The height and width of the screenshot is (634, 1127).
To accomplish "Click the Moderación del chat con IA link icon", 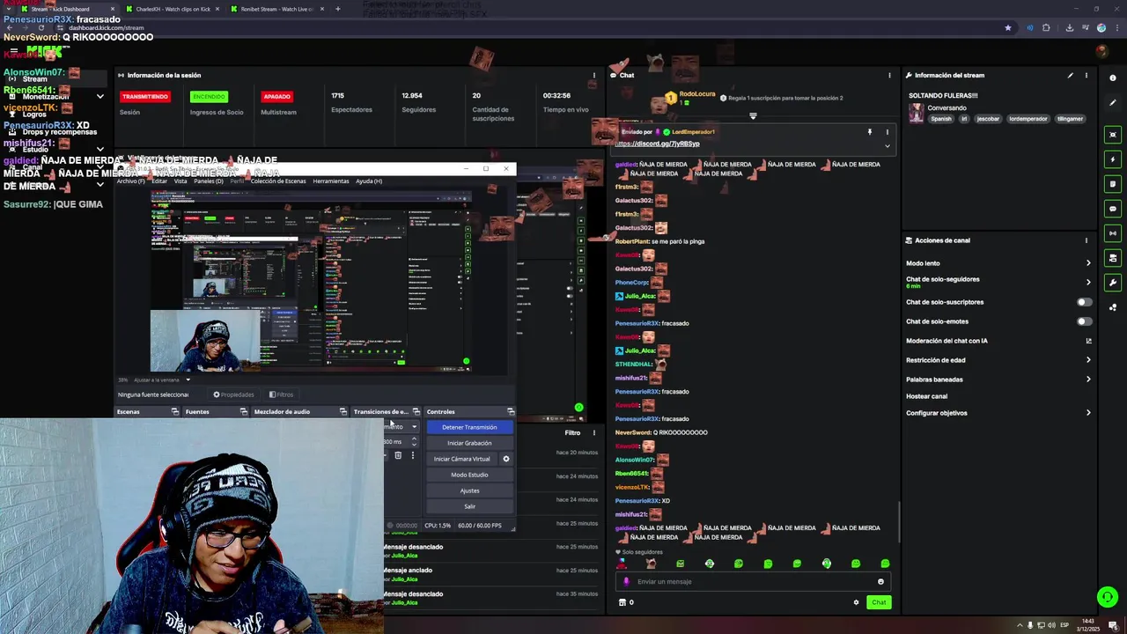I will (1088, 341).
